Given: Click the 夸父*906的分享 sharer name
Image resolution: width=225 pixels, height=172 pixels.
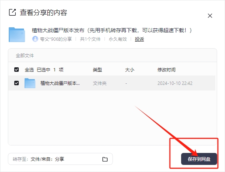Looking at the screenshot, I should pos(55,39).
